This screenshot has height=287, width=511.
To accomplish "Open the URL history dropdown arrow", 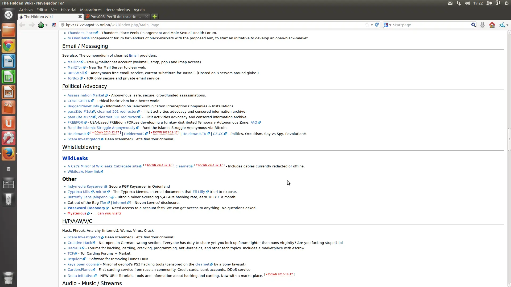I will (372, 25).
